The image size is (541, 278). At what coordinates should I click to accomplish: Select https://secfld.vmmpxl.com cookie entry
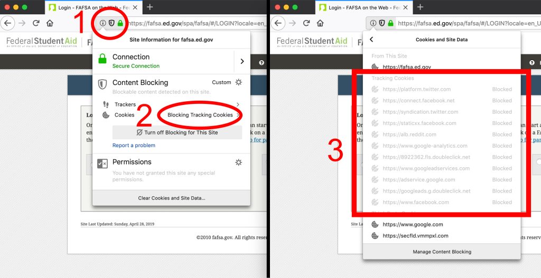[x=442, y=236]
